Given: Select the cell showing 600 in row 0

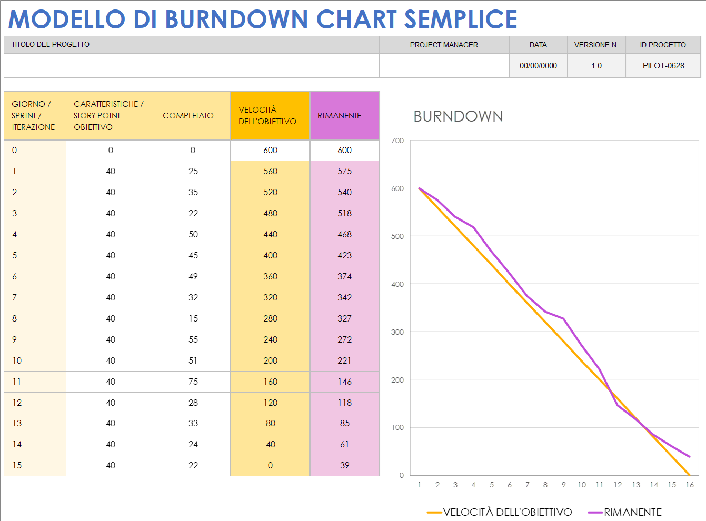Looking at the screenshot, I should point(270,150).
